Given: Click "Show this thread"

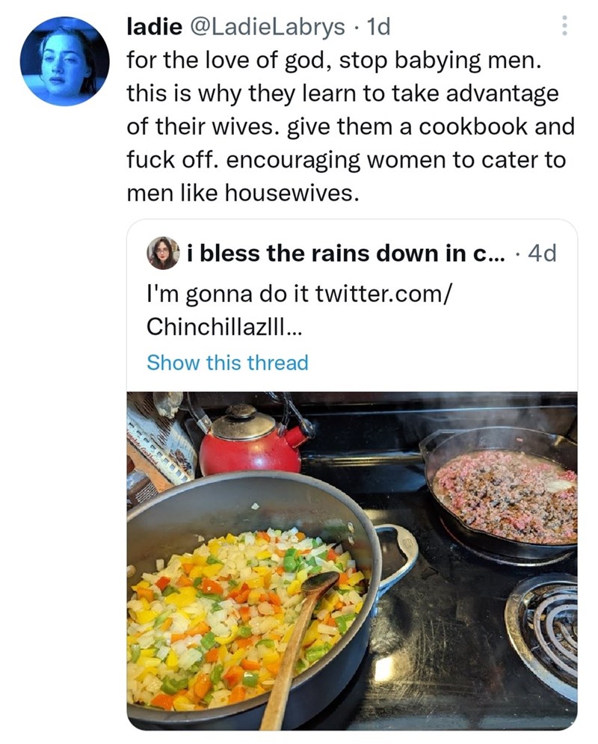Looking at the screenshot, I should [x=227, y=363].
